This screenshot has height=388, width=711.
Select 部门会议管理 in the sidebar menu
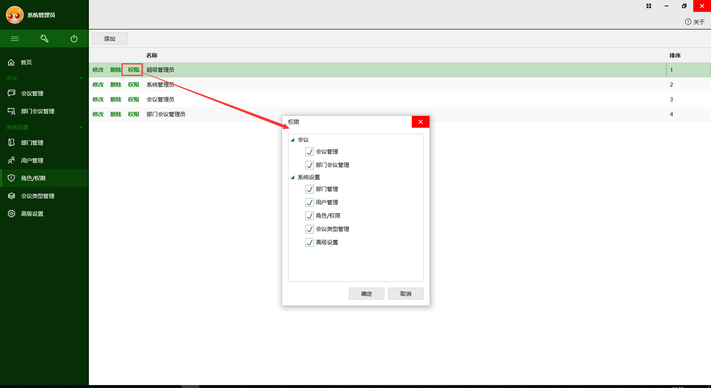[x=37, y=111]
